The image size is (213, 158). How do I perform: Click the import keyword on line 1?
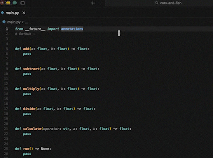53,29
